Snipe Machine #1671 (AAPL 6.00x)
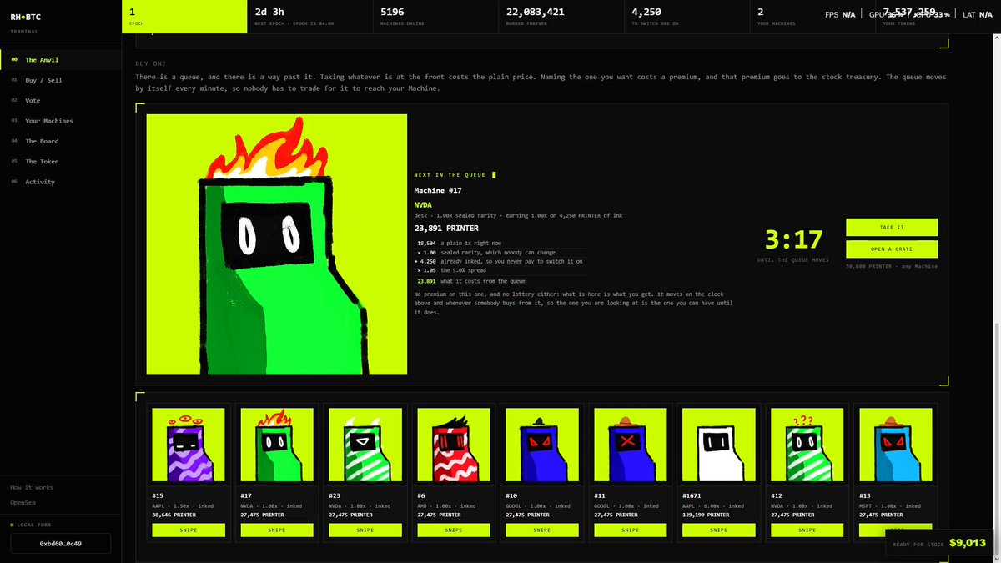Image resolution: width=1001 pixels, height=563 pixels. (718, 530)
